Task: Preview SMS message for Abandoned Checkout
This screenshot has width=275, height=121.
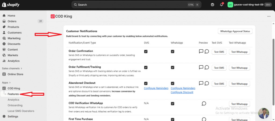Action: (x=201, y=83)
